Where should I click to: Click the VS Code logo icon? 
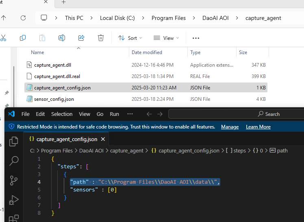pyautogui.click(x=11, y=114)
